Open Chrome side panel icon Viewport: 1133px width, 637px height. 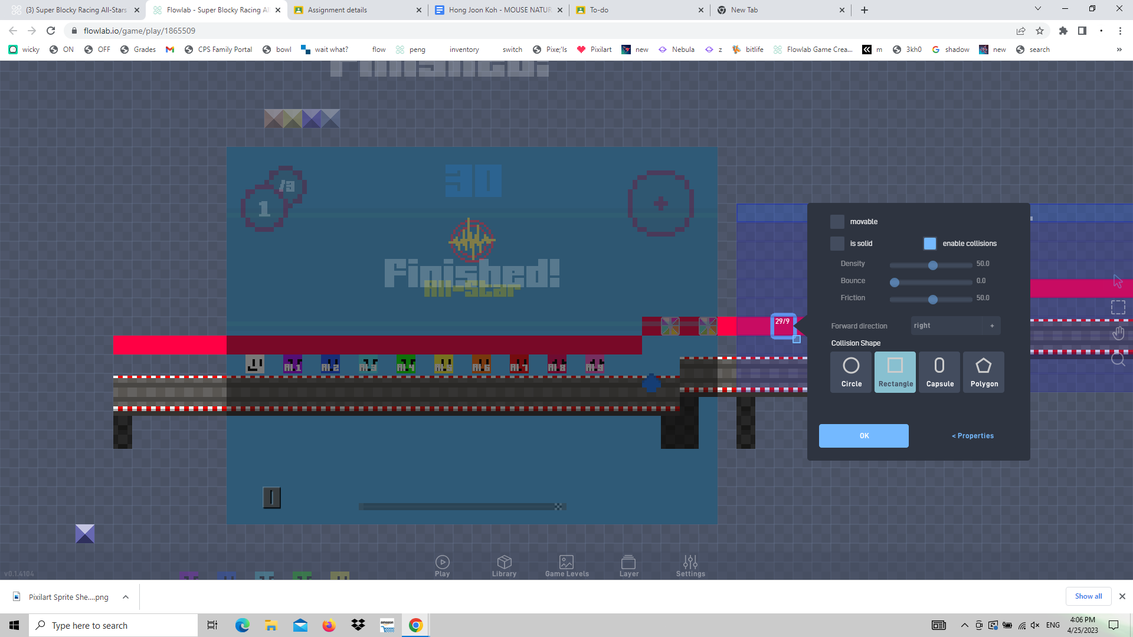click(1082, 31)
